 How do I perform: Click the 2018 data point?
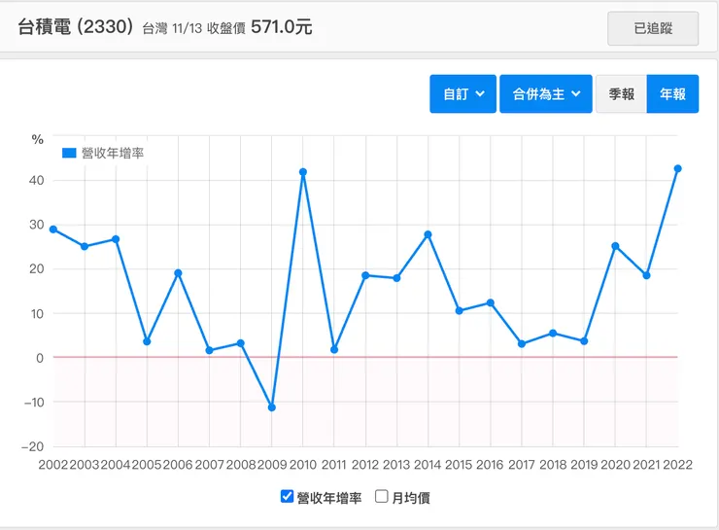553,334
